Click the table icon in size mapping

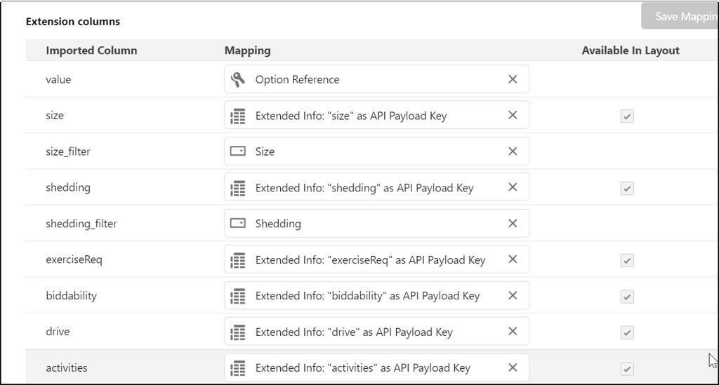(237, 116)
